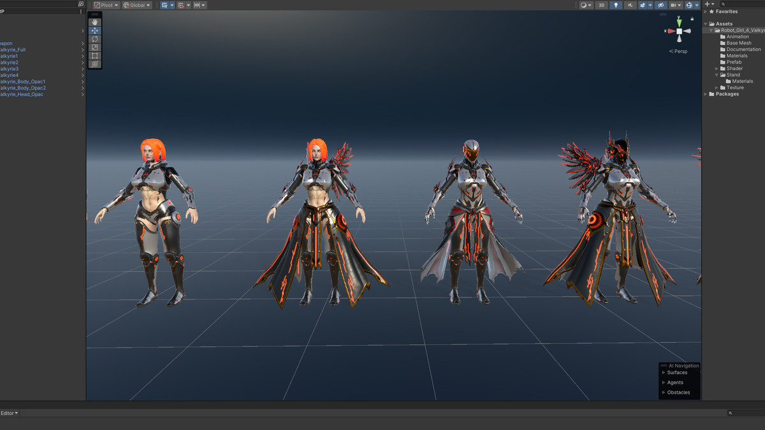Click the tools overlay handle above Hand tool
The width and height of the screenshot is (765, 430).
pos(95,14)
